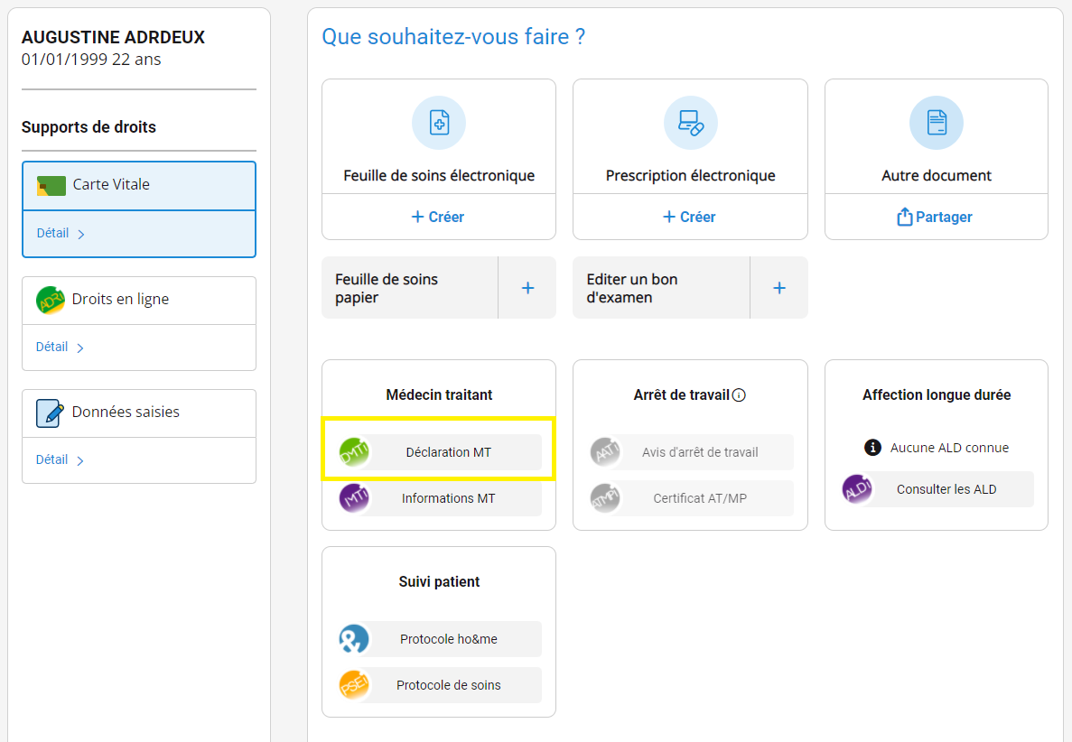
Task: Click the purple IMT Informations icon
Action: (354, 498)
